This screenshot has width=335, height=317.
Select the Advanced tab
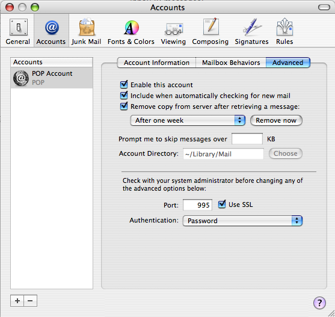tap(287, 63)
